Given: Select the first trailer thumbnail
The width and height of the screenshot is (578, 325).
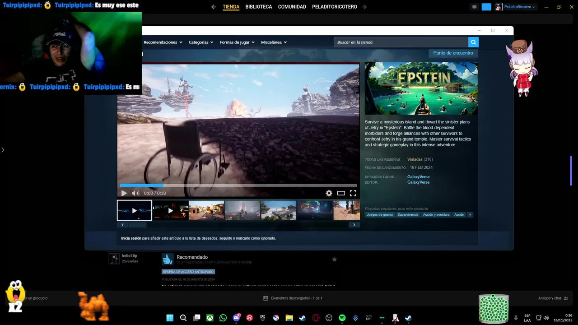Looking at the screenshot, I should 134,210.
